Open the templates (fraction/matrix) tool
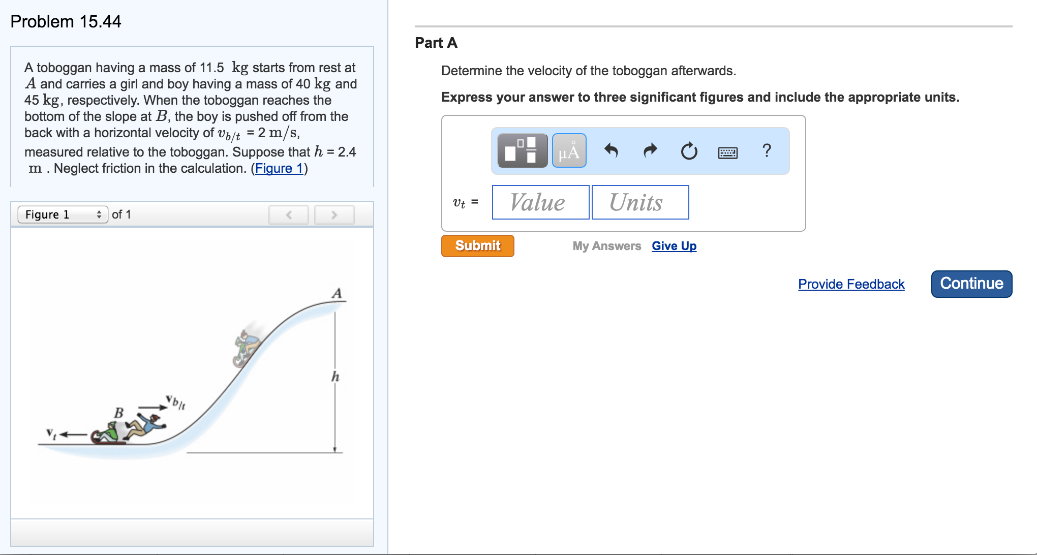The image size is (1037, 555). [522, 151]
